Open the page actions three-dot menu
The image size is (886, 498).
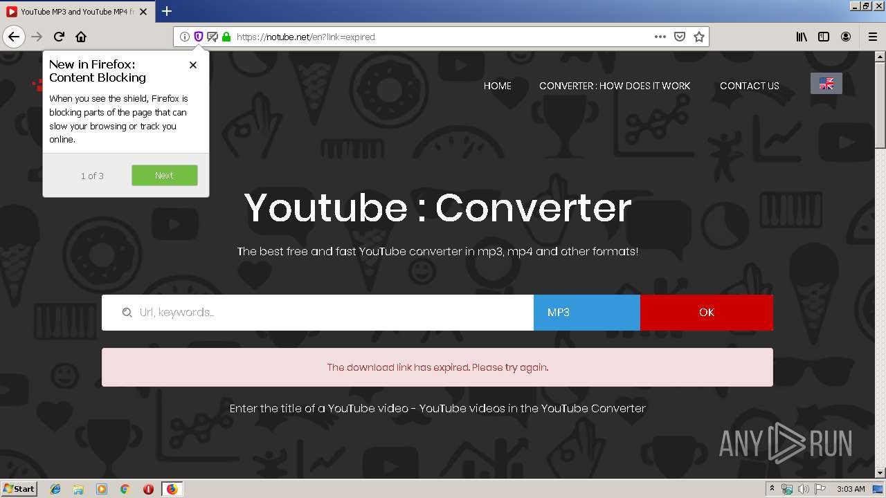(x=660, y=37)
